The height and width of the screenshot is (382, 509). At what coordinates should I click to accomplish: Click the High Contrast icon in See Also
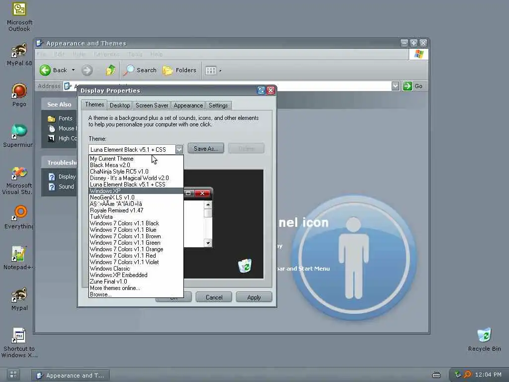pos(52,139)
